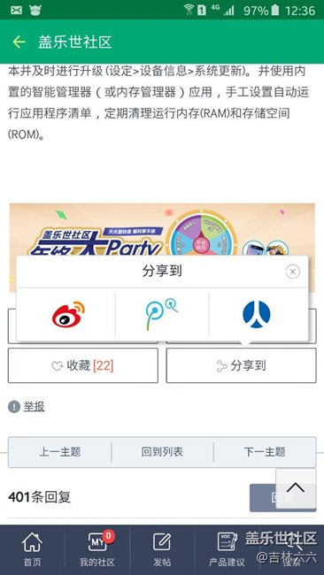Close the 分享到 popup
Screen dimensions: 324x575
pos(292,272)
